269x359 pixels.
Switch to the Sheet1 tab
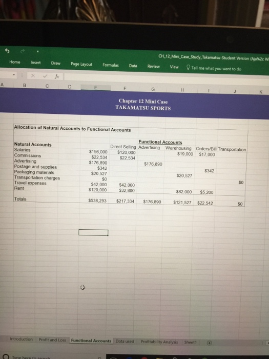coord(190,342)
